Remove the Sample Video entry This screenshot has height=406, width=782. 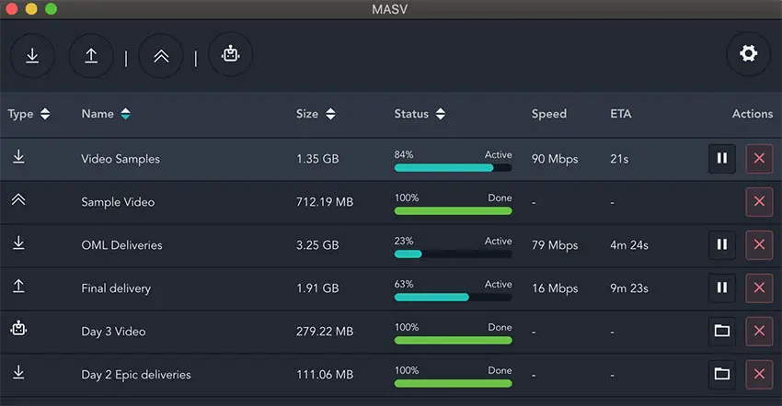pos(759,201)
